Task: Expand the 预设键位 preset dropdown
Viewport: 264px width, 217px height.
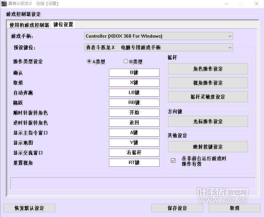Action: click(158, 47)
